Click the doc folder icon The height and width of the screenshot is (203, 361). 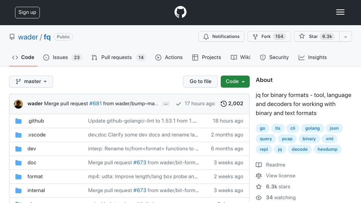(x=18, y=163)
